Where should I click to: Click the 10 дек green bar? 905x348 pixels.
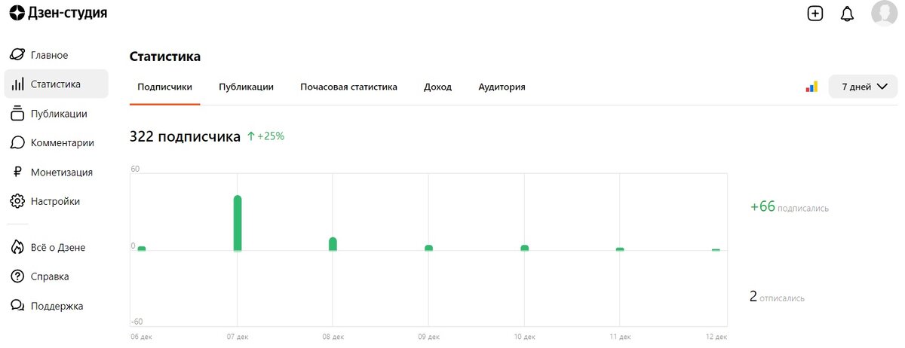point(524,248)
